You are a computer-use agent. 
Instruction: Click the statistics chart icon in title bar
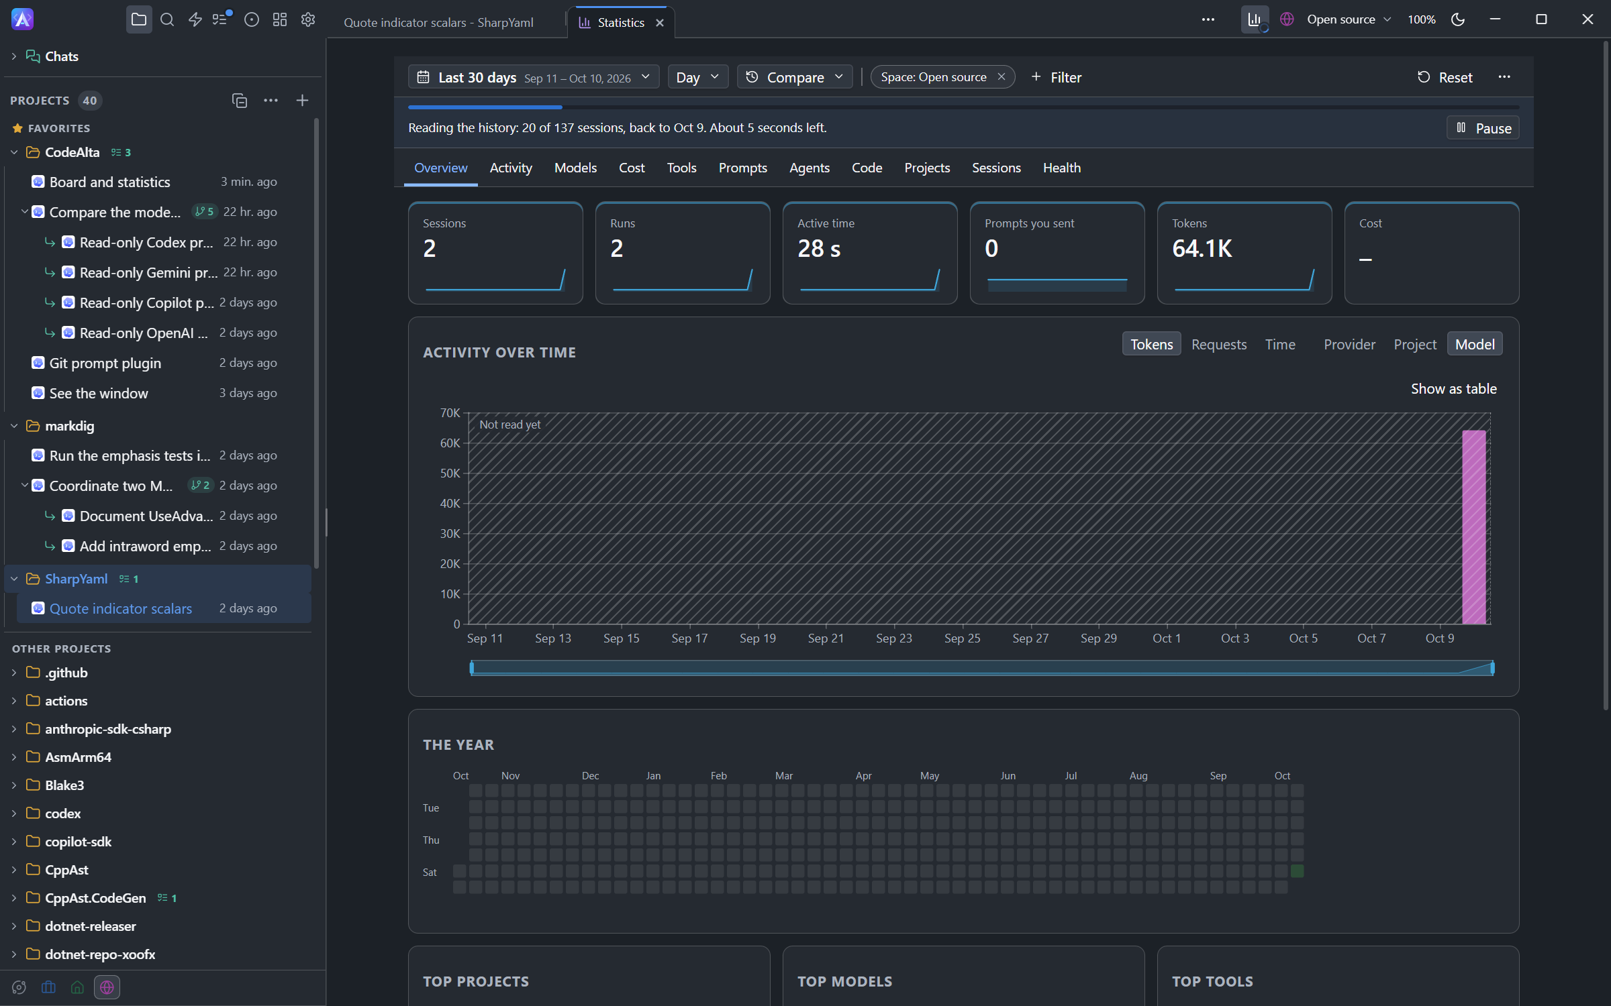(x=1255, y=20)
